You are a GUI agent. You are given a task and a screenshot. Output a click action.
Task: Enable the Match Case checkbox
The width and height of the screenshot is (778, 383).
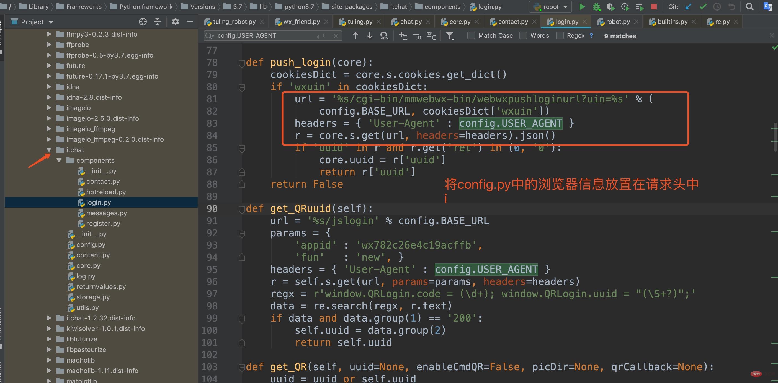point(471,36)
